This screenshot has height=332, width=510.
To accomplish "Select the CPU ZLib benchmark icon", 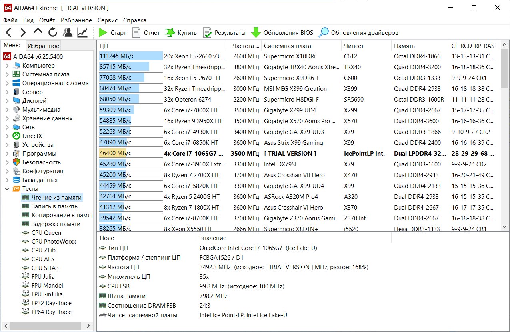I will click(26, 250).
